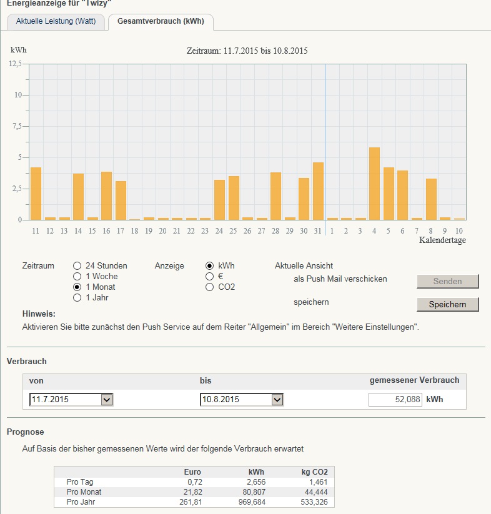Switch to Aktuelle Leistung (Watt) tab

click(56, 21)
